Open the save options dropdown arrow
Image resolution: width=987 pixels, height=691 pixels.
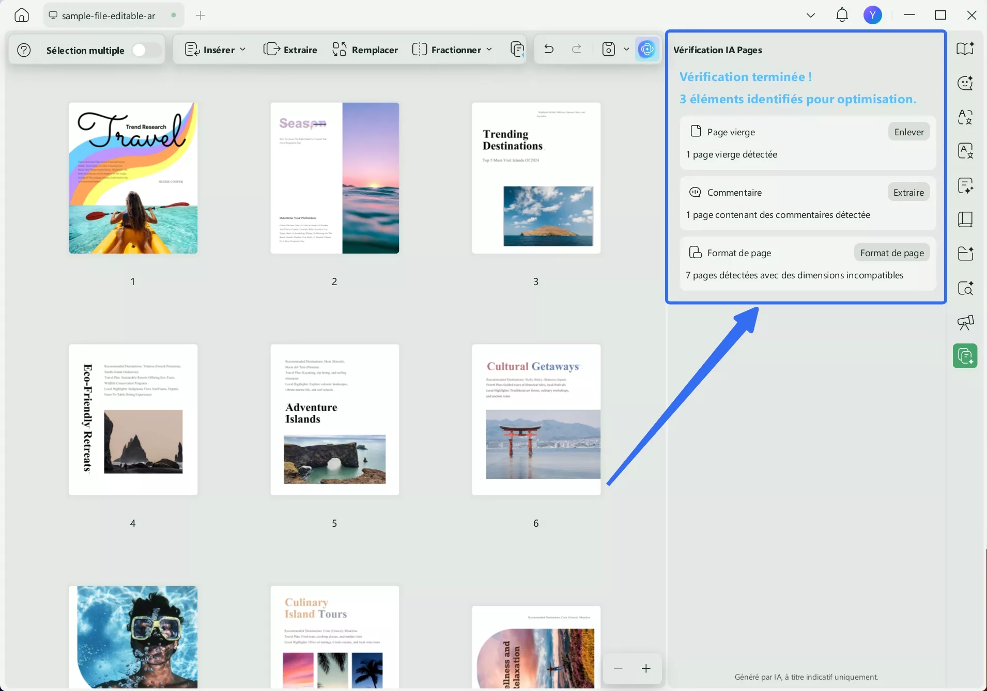tap(627, 49)
